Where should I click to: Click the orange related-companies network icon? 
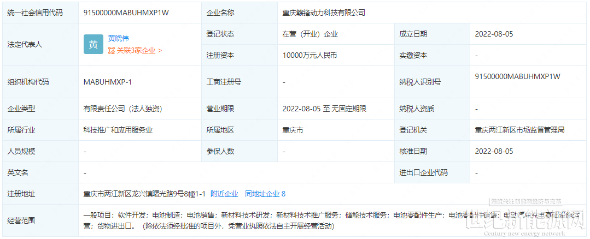pos(112,50)
